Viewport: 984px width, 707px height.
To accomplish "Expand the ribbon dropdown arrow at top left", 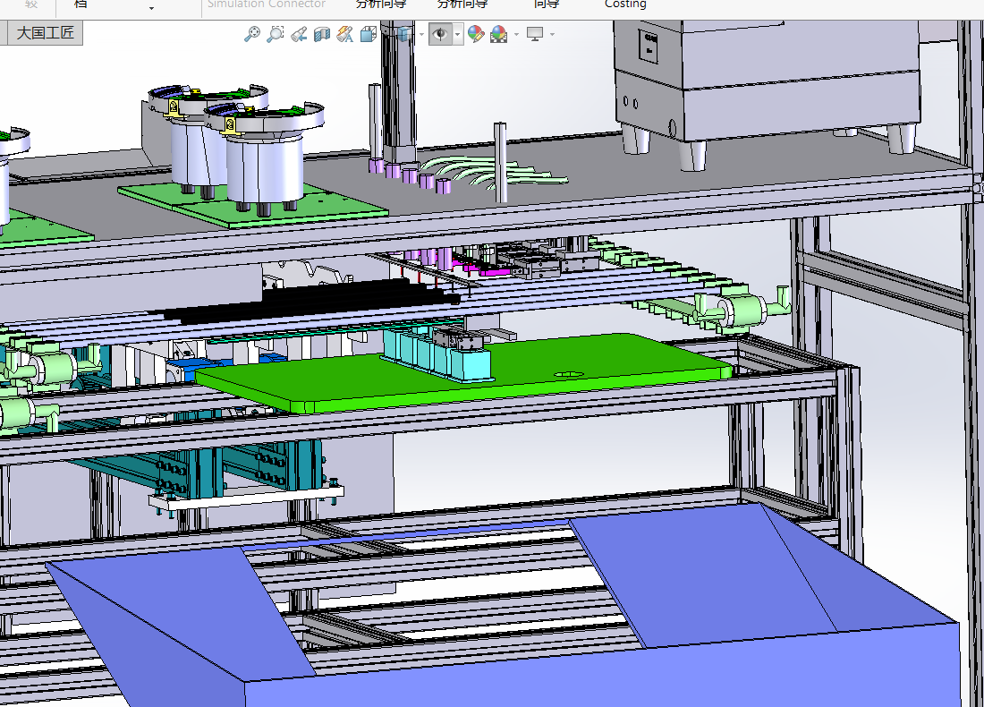I will tap(151, 8).
